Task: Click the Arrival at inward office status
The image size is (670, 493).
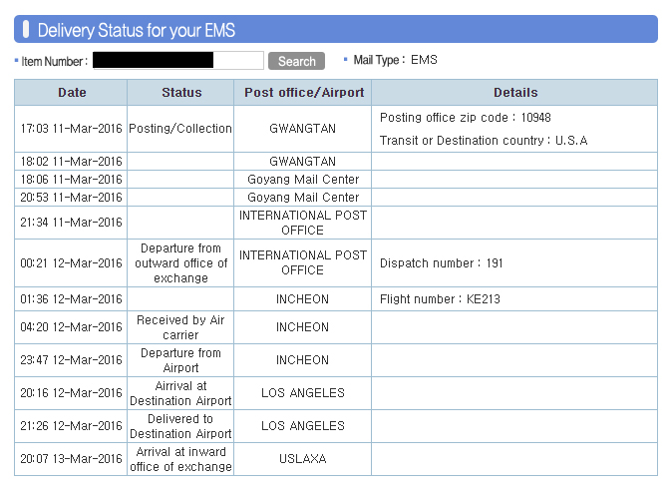Action: pyautogui.click(x=180, y=459)
